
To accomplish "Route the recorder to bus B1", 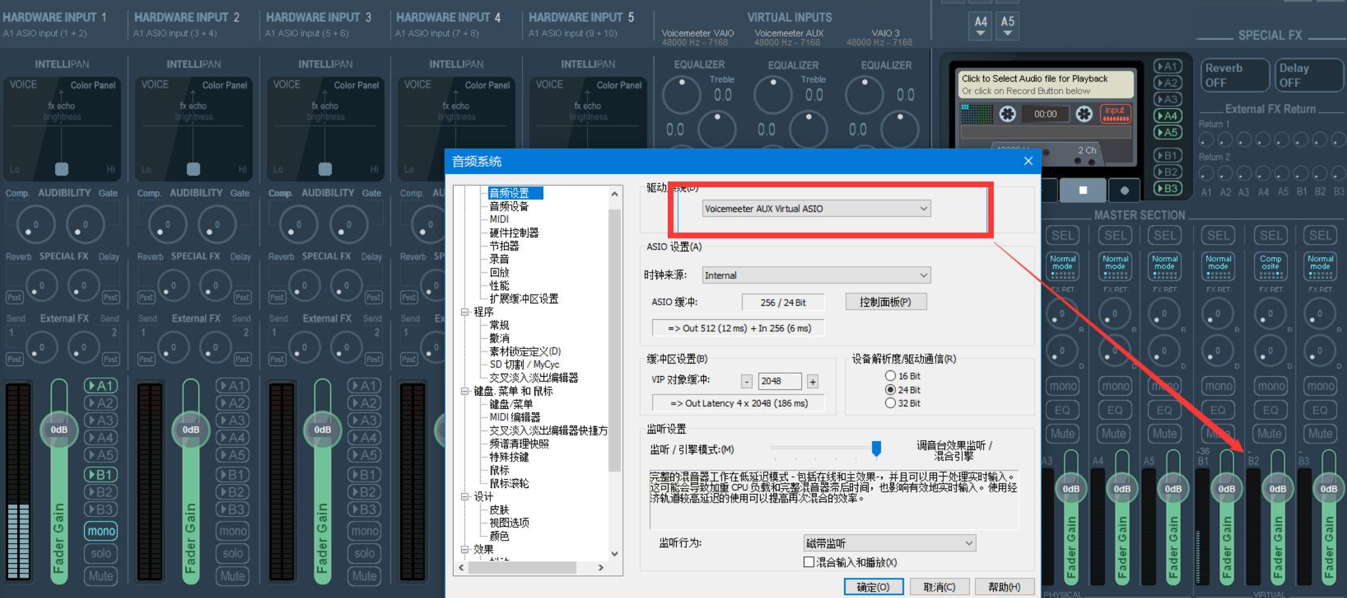I will 1167,156.
